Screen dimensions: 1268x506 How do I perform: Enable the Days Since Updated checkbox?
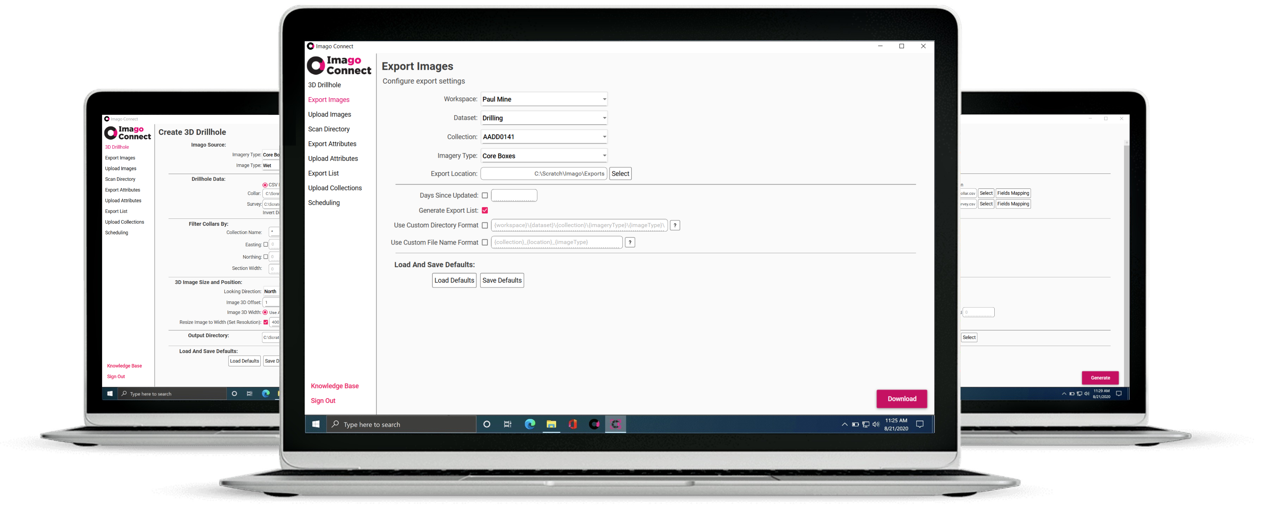[x=485, y=196]
